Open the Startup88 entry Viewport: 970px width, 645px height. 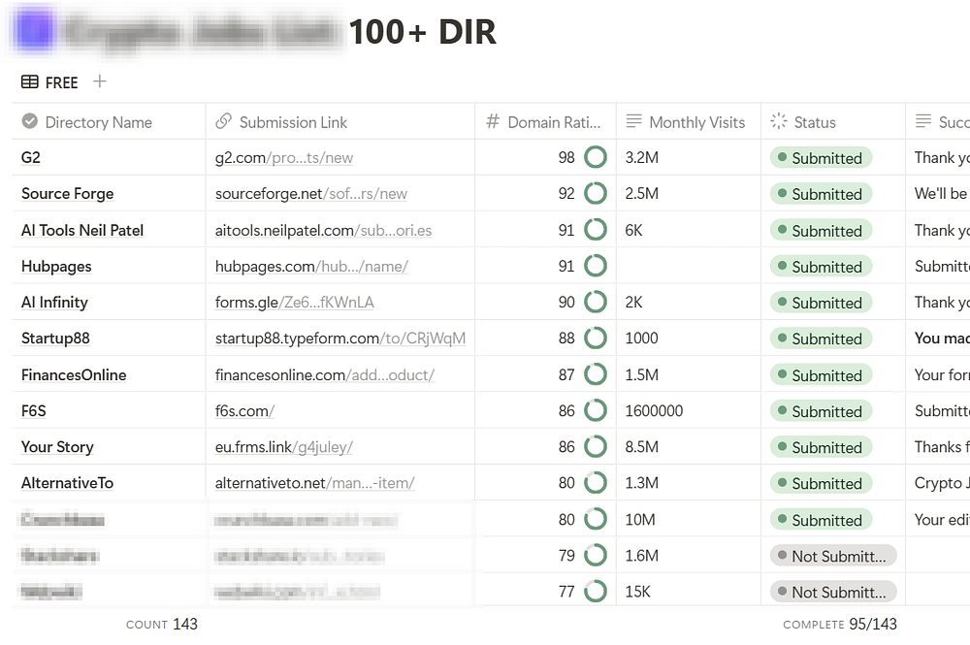[55, 339]
